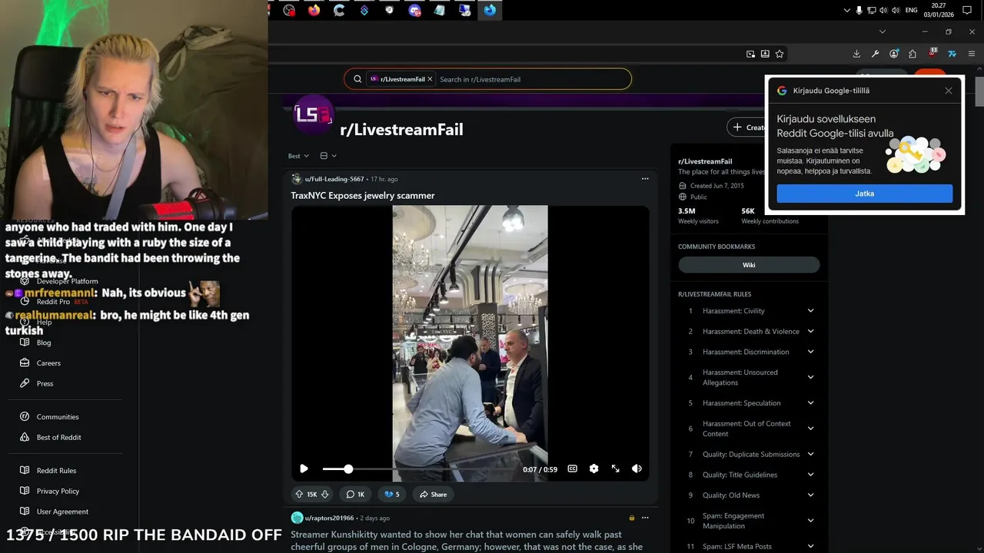Open u/Full-Leading-5667 profile
The width and height of the screenshot is (984, 553).
point(334,179)
